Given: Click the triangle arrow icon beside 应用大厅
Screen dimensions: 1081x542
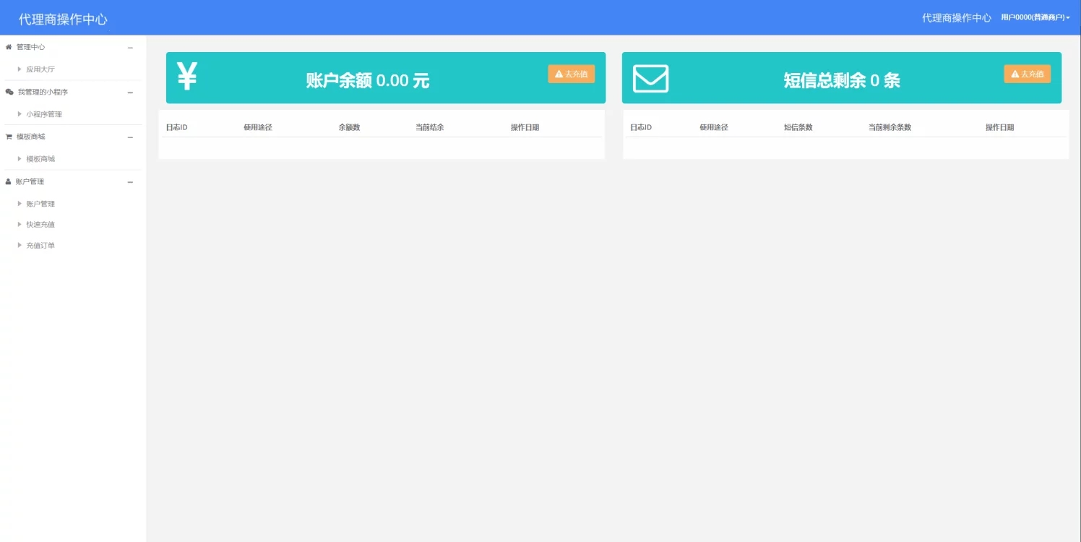Looking at the screenshot, I should (20, 69).
